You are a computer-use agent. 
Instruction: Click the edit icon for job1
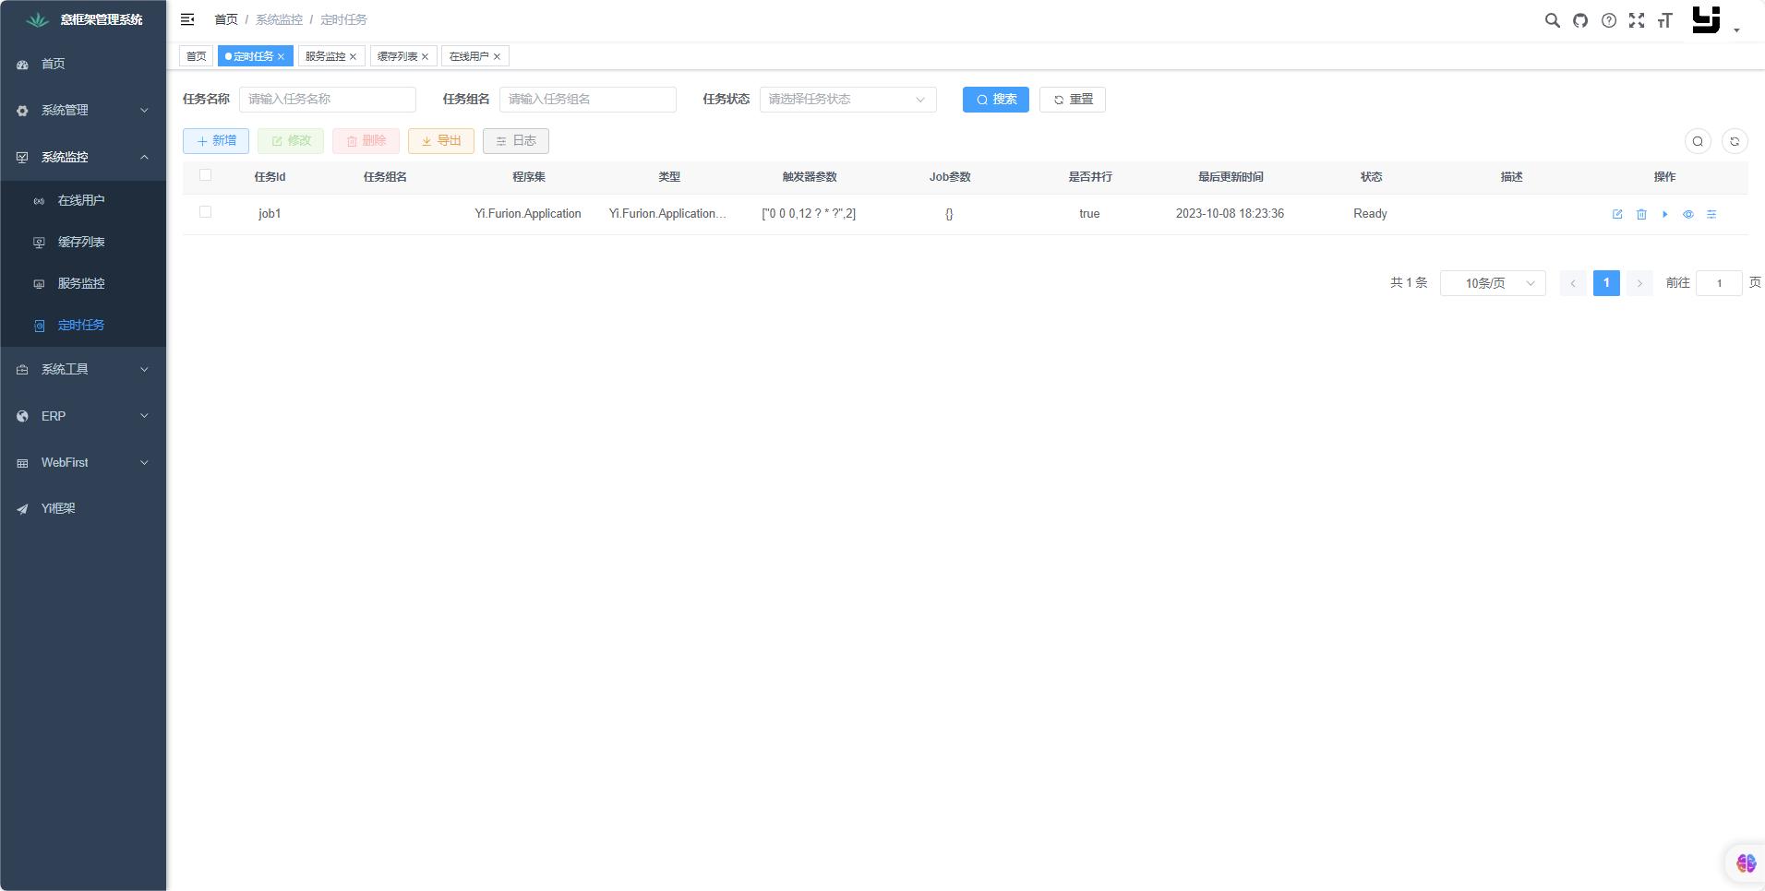pos(1617,214)
